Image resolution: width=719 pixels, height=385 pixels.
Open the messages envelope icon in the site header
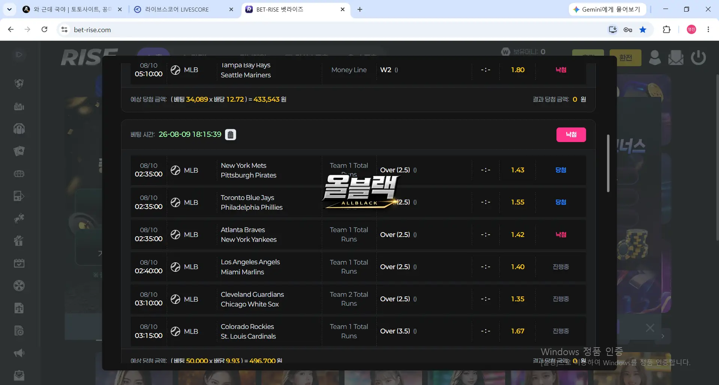[x=676, y=58]
